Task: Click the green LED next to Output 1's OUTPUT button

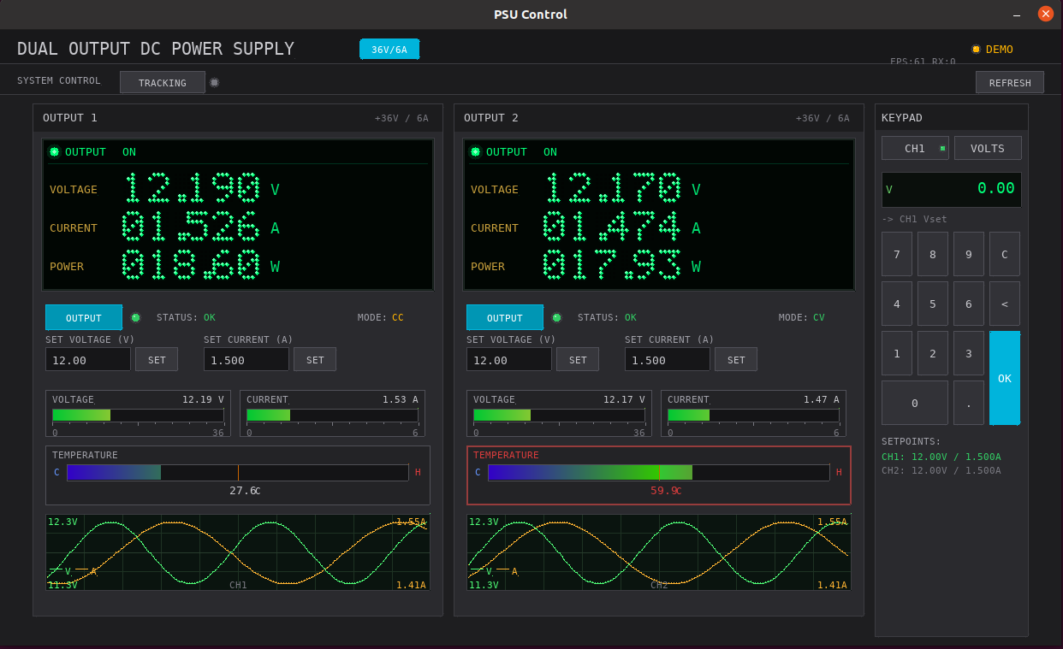Action: 135,317
